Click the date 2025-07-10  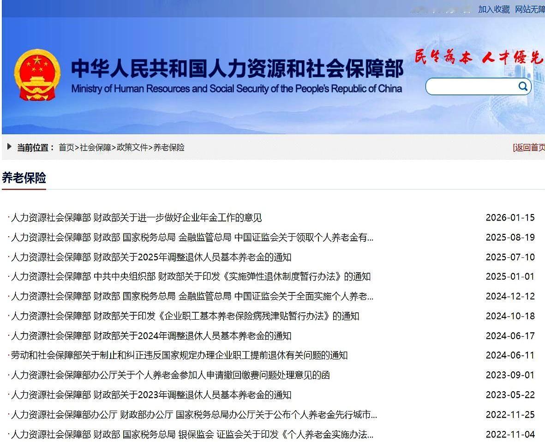coord(510,257)
